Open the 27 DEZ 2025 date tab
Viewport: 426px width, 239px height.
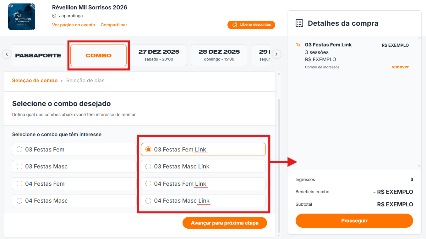point(159,55)
